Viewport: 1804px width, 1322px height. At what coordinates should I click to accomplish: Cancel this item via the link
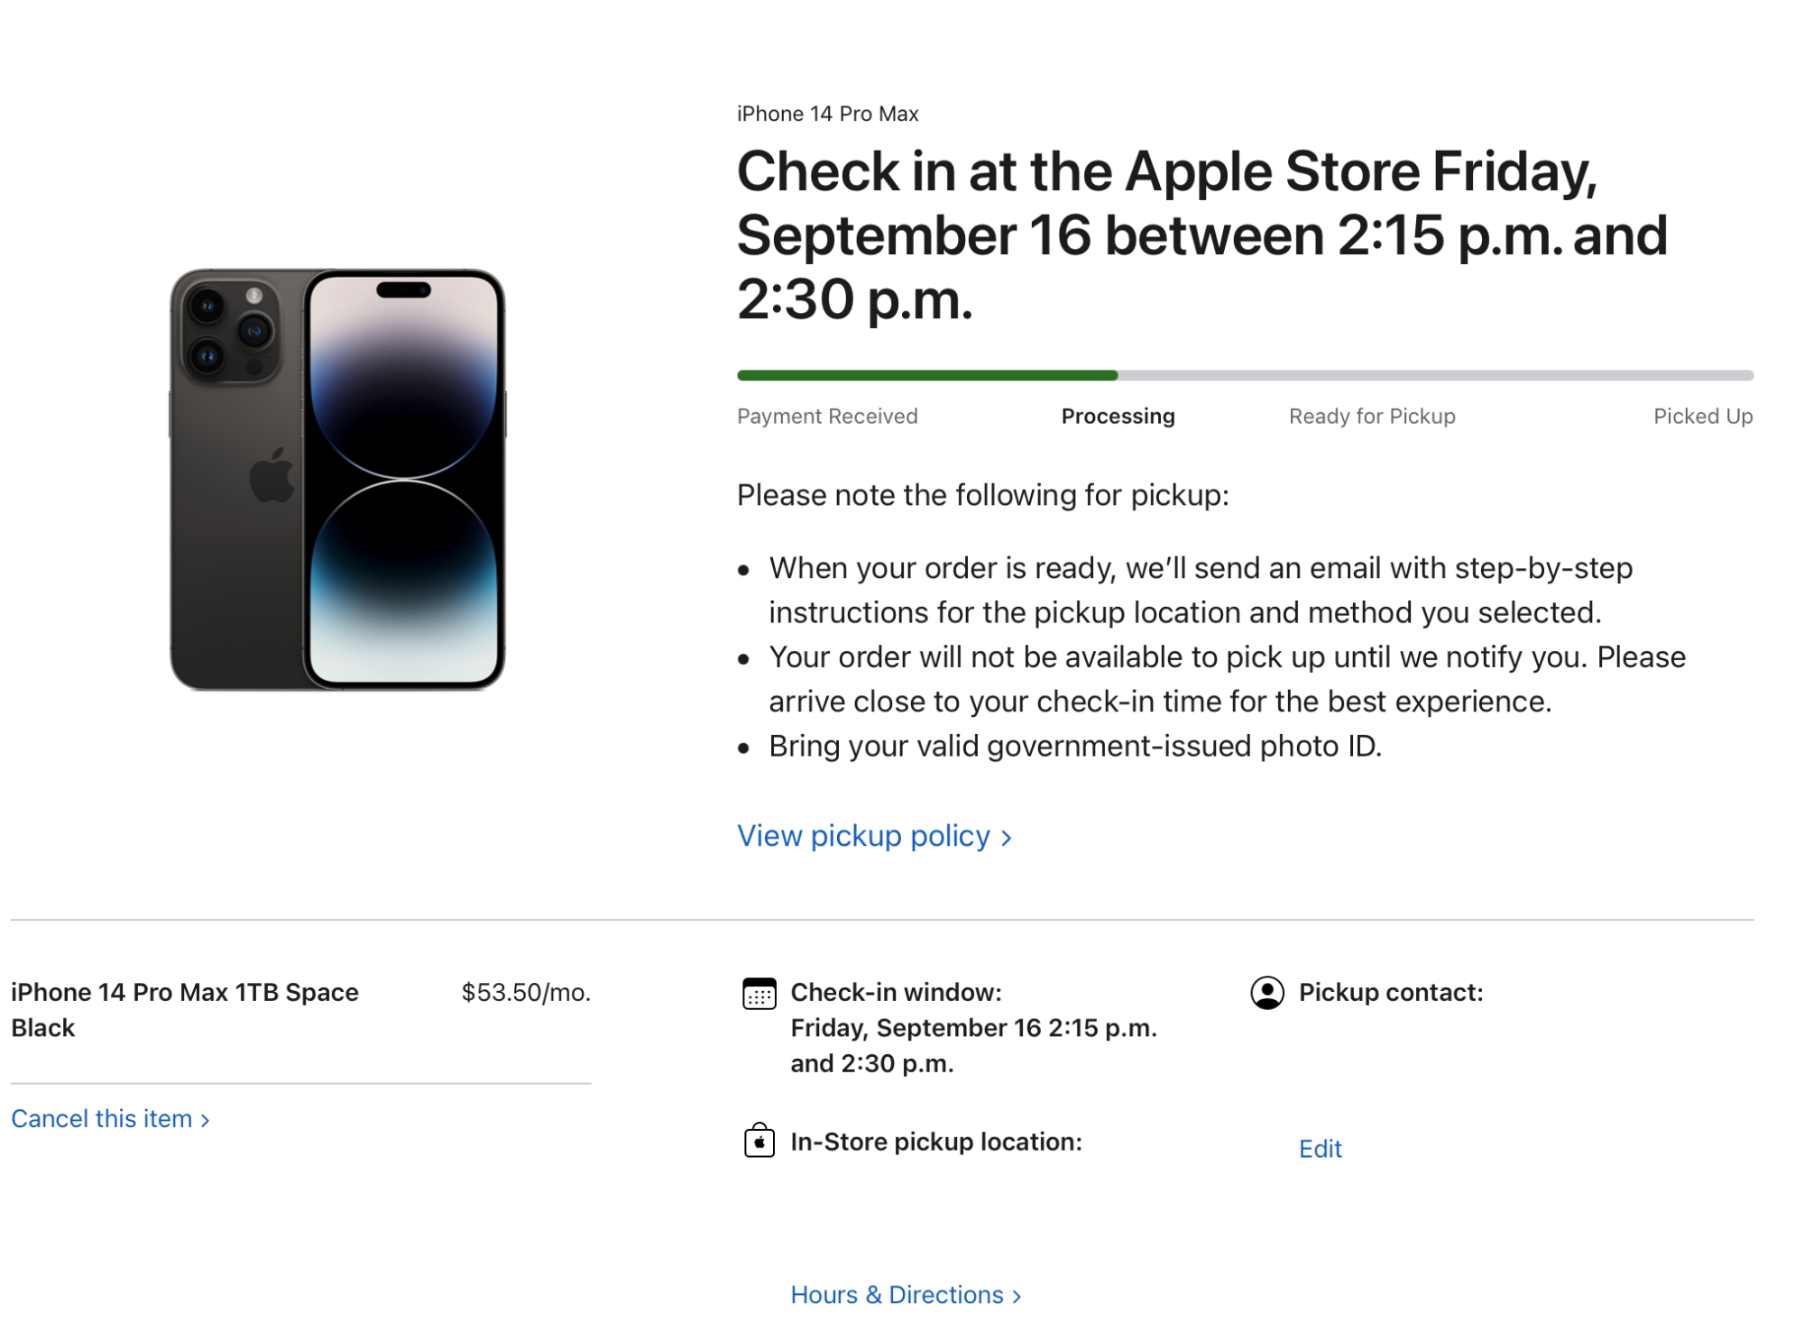[102, 1118]
